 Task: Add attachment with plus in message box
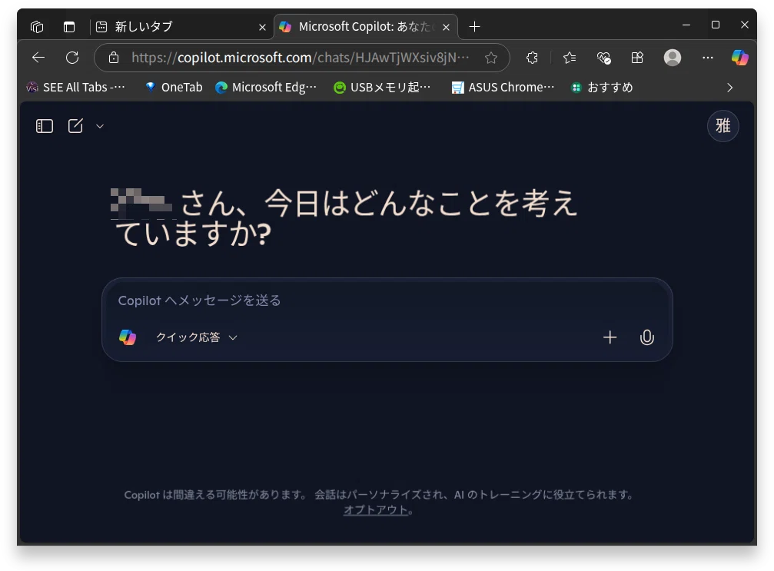610,337
